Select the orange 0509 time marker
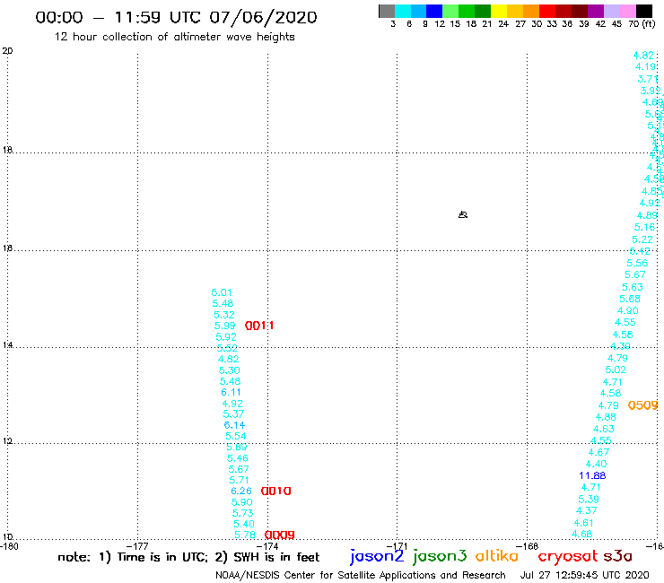 (642, 405)
